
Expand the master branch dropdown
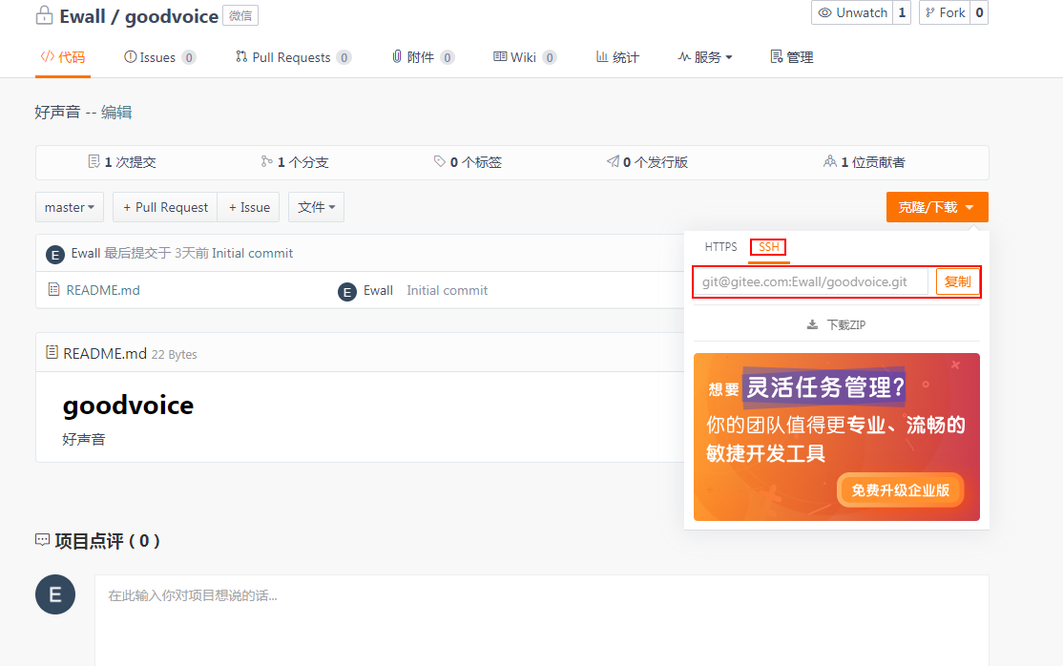click(69, 207)
